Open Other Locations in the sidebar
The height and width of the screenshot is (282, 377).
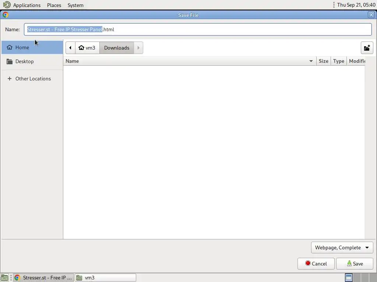pyautogui.click(x=32, y=79)
